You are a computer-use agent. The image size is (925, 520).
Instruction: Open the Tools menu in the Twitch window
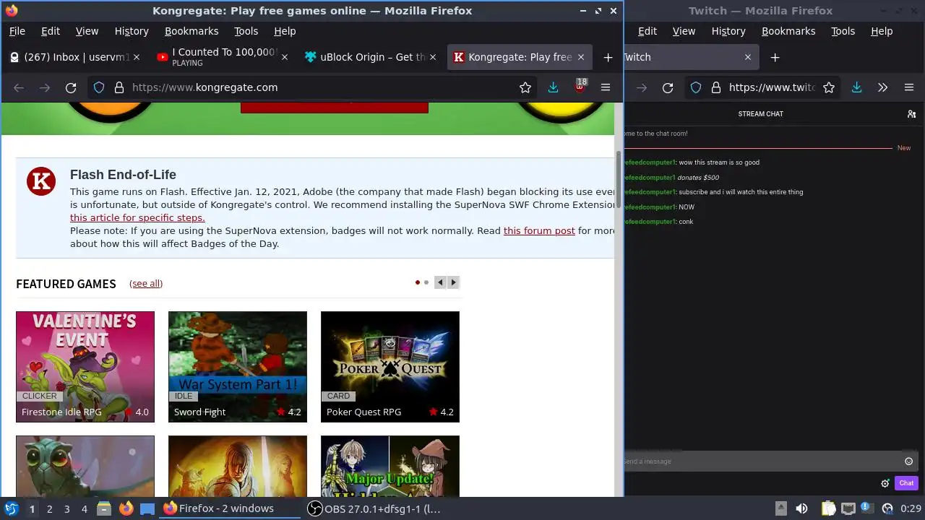pyautogui.click(x=843, y=31)
